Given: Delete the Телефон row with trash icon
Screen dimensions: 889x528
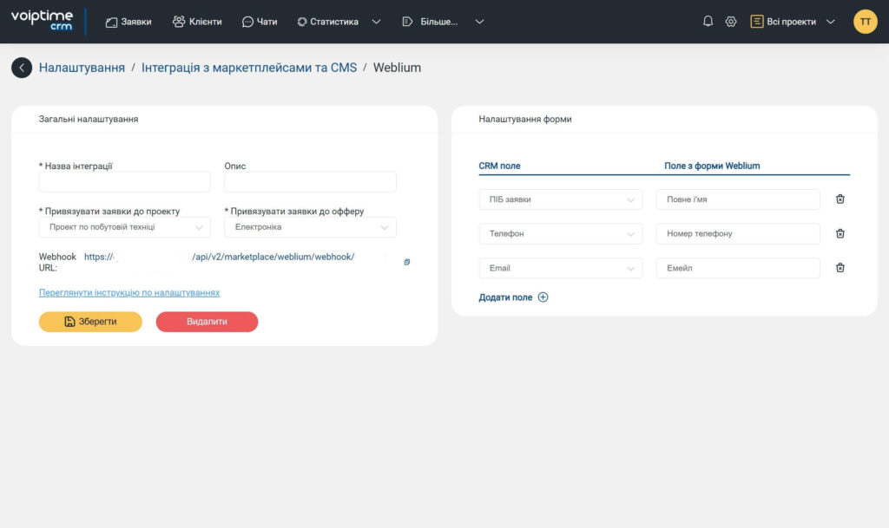Looking at the screenshot, I should (x=840, y=234).
